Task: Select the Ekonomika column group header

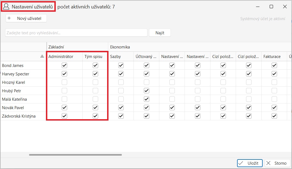Action: pos(120,47)
